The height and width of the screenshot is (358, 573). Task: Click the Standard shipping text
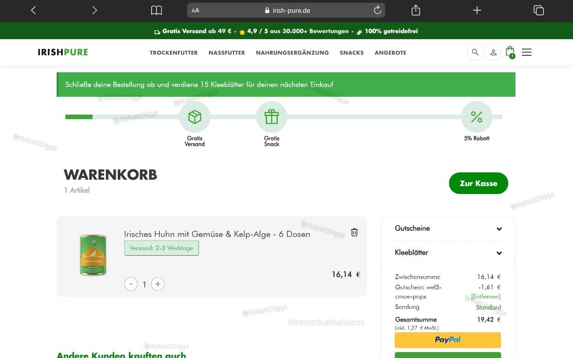[488, 307]
